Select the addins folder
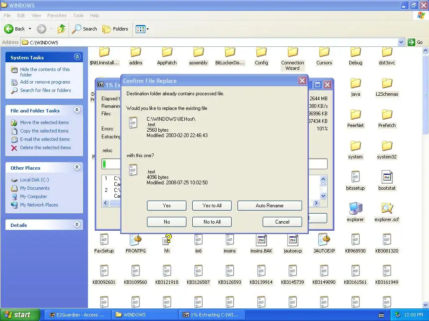The width and height of the screenshot is (429, 321). point(135,56)
